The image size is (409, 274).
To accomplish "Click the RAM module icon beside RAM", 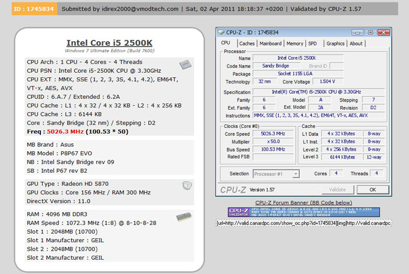I will click(184, 217).
